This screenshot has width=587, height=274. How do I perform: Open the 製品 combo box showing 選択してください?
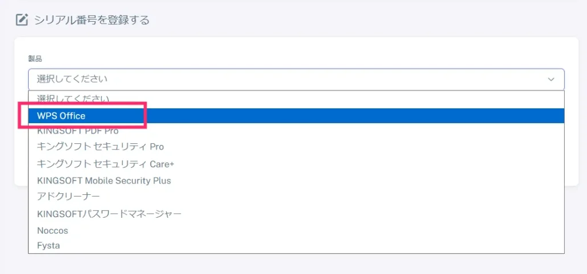296,79
